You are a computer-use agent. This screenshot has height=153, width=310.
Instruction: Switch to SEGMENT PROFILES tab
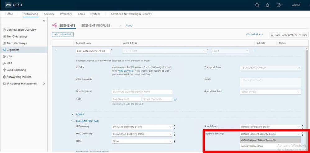tap(96, 26)
